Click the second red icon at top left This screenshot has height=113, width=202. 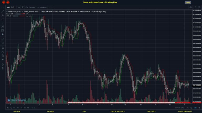point(8,2)
